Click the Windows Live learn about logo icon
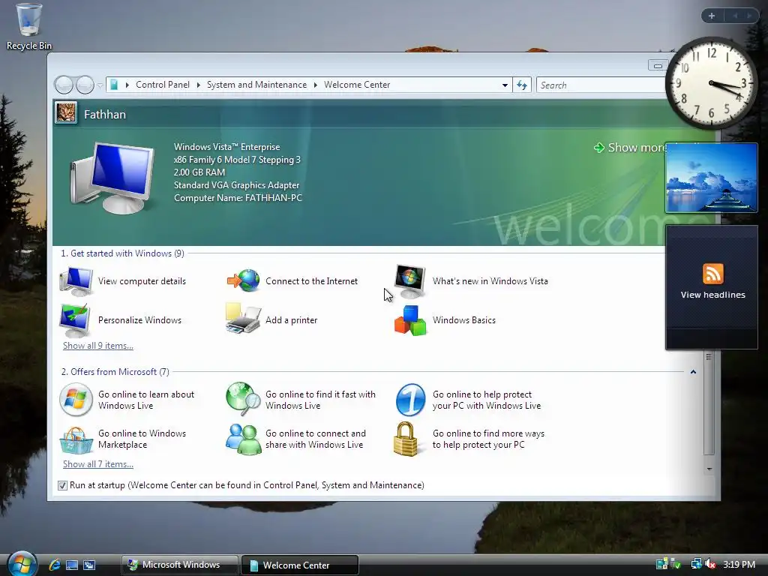 76,400
